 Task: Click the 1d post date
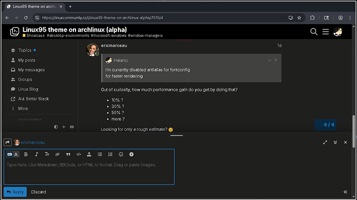click(x=279, y=45)
